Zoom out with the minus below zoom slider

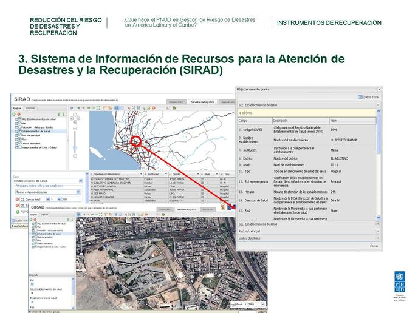75,156
